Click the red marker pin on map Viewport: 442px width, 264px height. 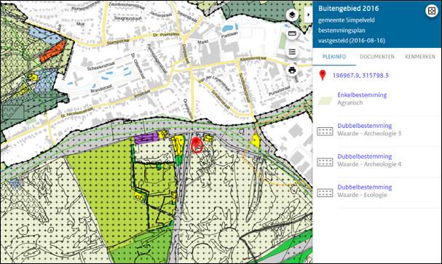pyautogui.click(x=197, y=144)
